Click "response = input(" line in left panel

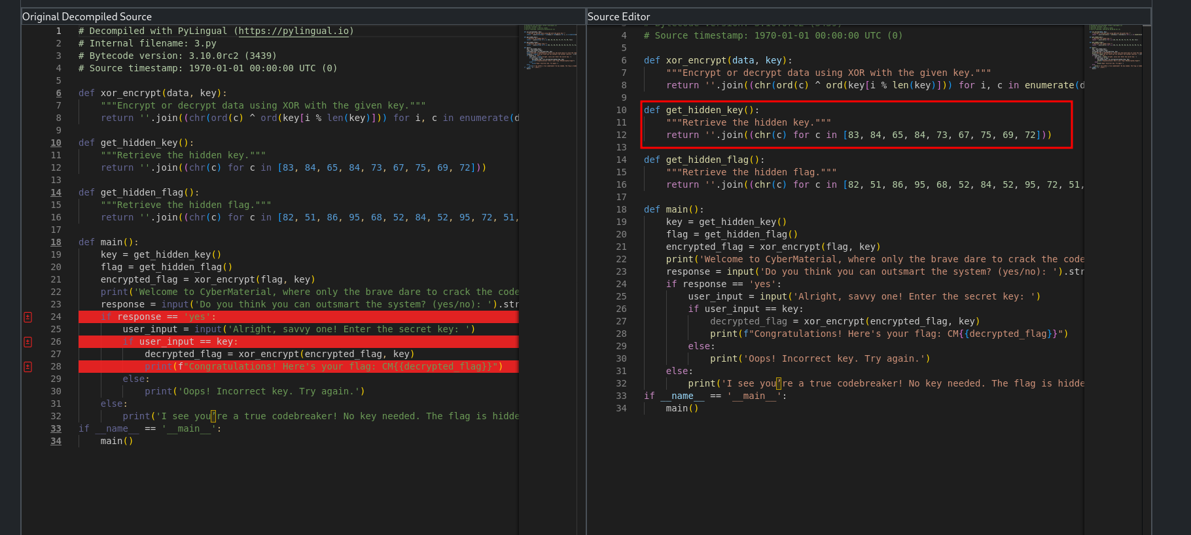point(310,304)
